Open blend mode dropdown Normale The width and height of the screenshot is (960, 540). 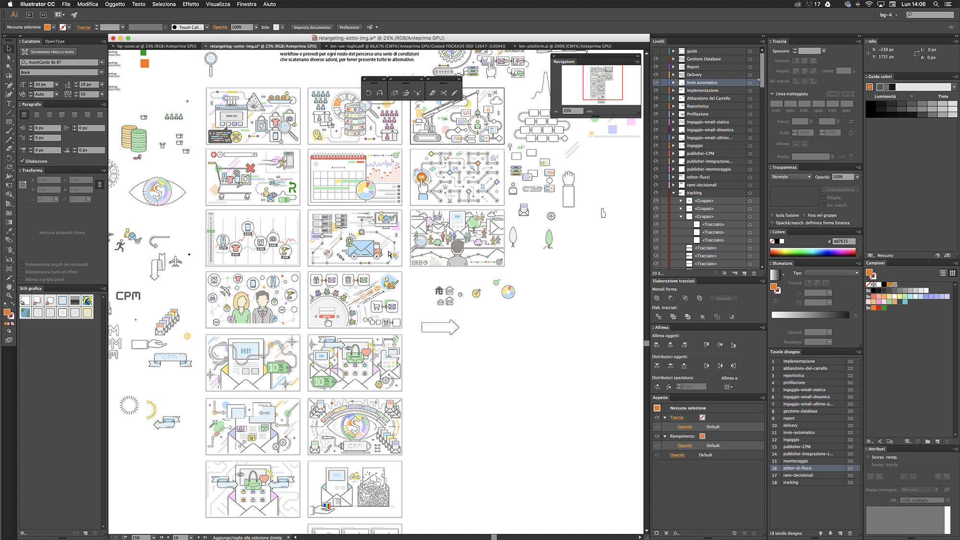(x=791, y=177)
